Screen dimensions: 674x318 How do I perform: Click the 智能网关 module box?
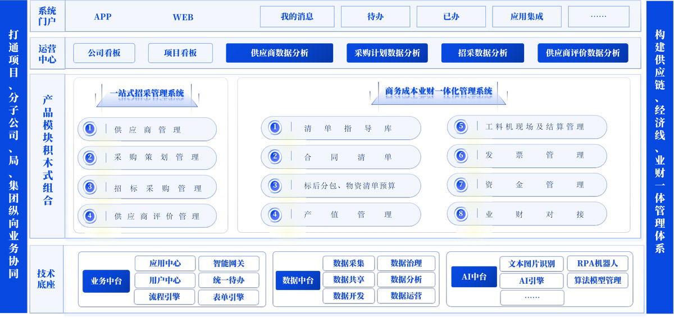point(228,264)
